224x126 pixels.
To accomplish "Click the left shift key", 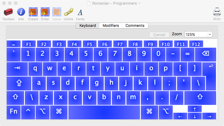I will (x=15, y=98).
